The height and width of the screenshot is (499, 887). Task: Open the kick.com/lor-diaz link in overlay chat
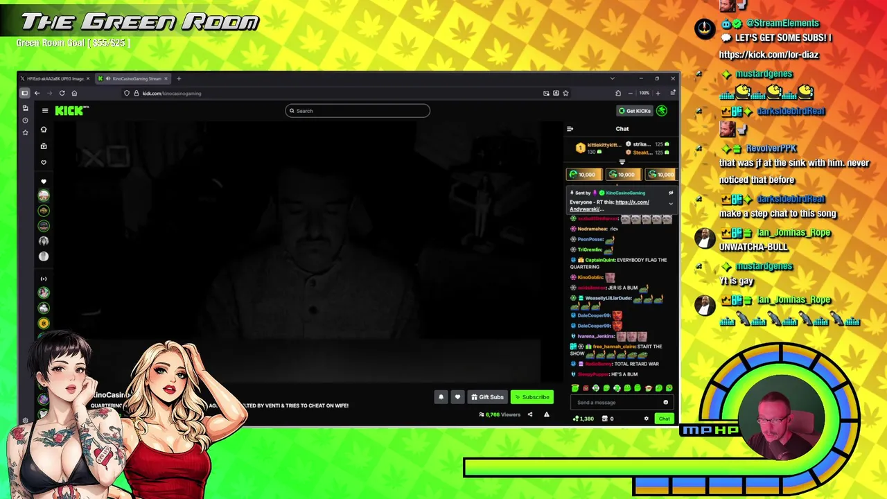(x=769, y=55)
